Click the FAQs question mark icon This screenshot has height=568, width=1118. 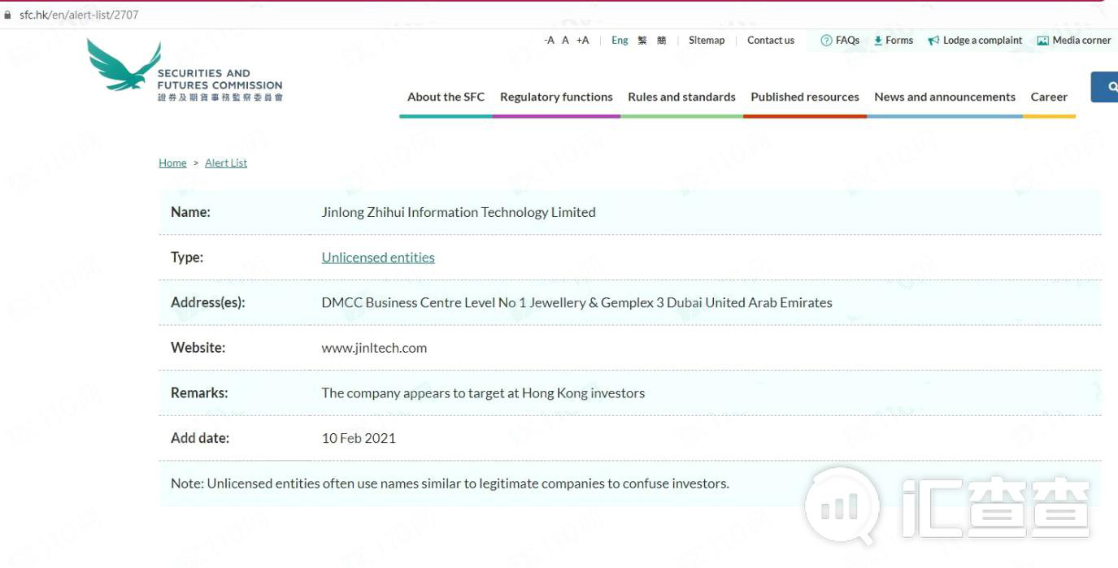pos(826,41)
